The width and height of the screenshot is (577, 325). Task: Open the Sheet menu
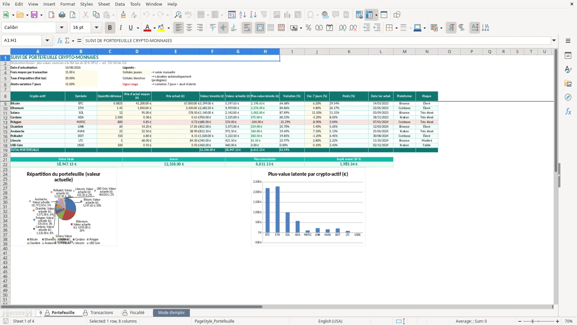pyautogui.click(x=104, y=4)
